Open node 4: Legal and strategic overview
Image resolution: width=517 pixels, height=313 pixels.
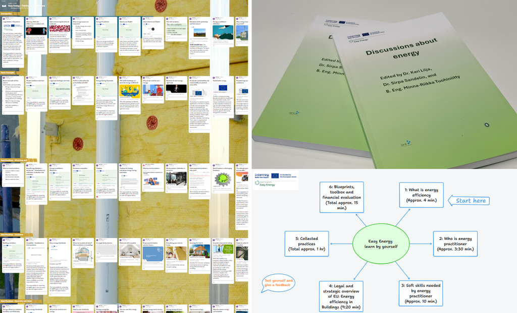(x=341, y=296)
